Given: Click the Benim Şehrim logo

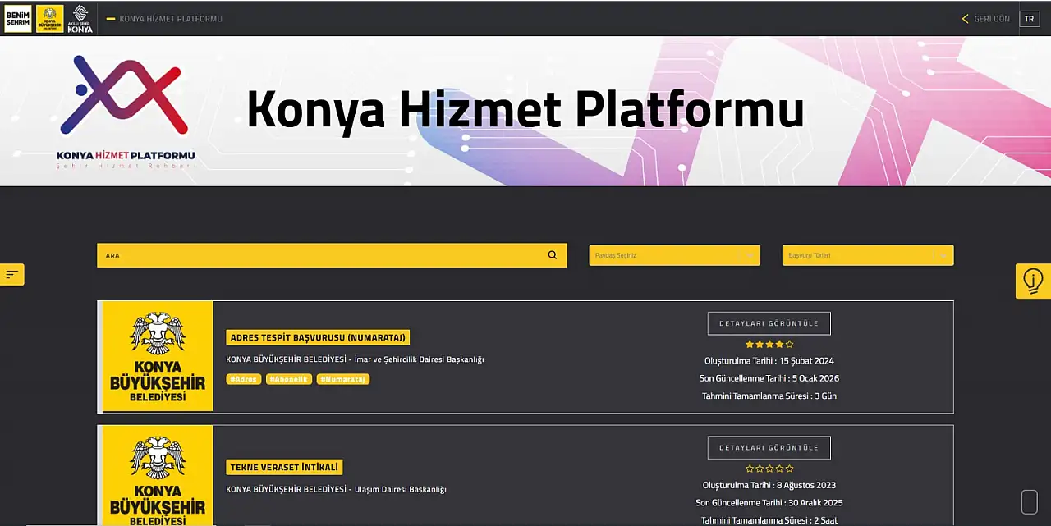Looking at the screenshot, I should coord(17,18).
